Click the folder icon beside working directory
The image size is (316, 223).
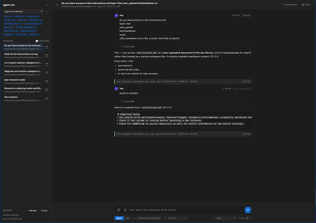pos(134,218)
